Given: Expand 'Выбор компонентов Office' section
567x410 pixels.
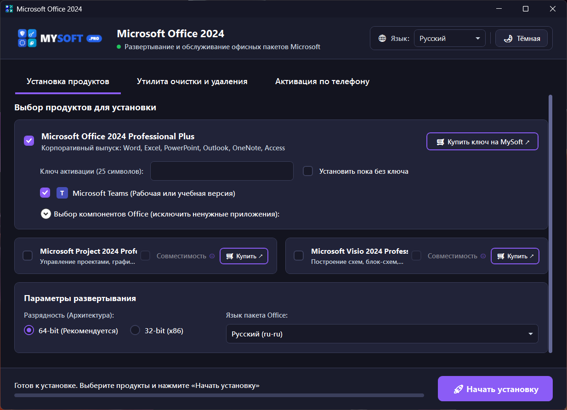Looking at the screenshot, I should [45, 214].
